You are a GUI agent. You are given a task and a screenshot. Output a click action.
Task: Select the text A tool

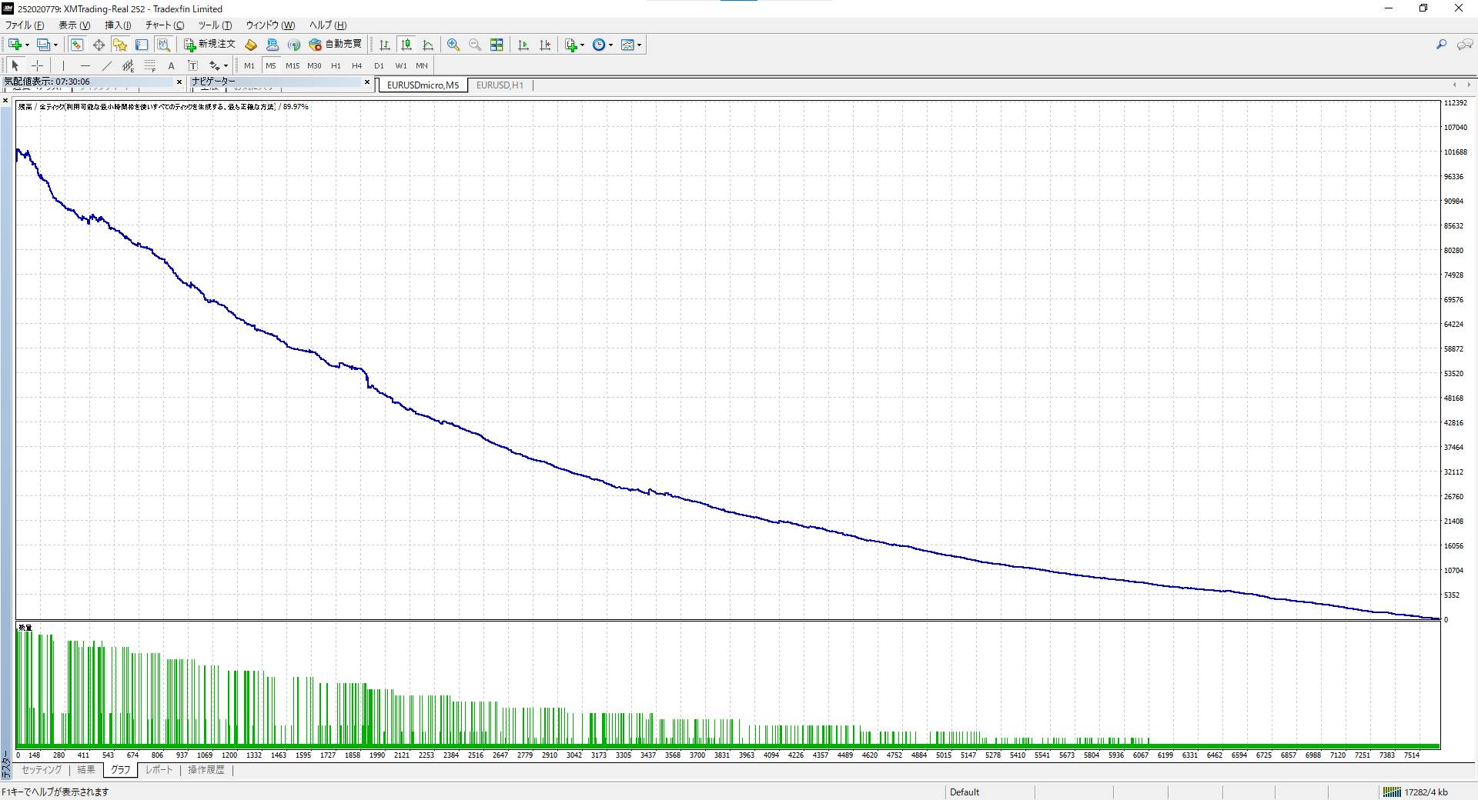pos(171,65)
